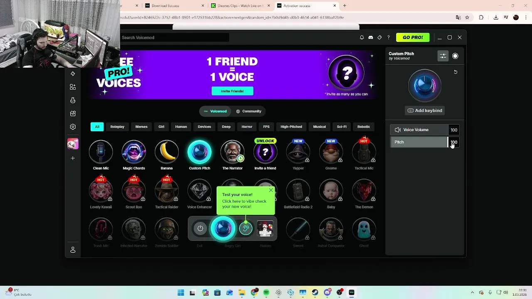The height and width of the screenshot is (299, 532).
Task: Click active Custom Pitch knob in bottom bar
Action: (223, 228)
